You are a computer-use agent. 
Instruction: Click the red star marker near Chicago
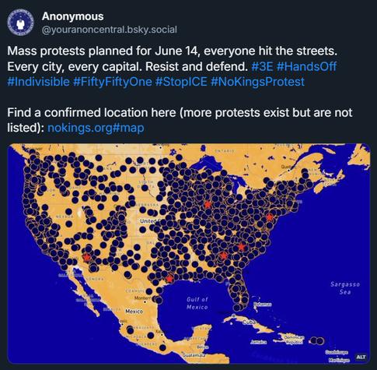pos(208,205)
